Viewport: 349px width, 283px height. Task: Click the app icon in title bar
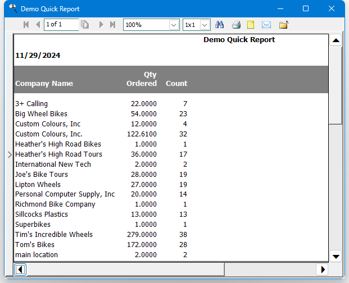[13, 8]
